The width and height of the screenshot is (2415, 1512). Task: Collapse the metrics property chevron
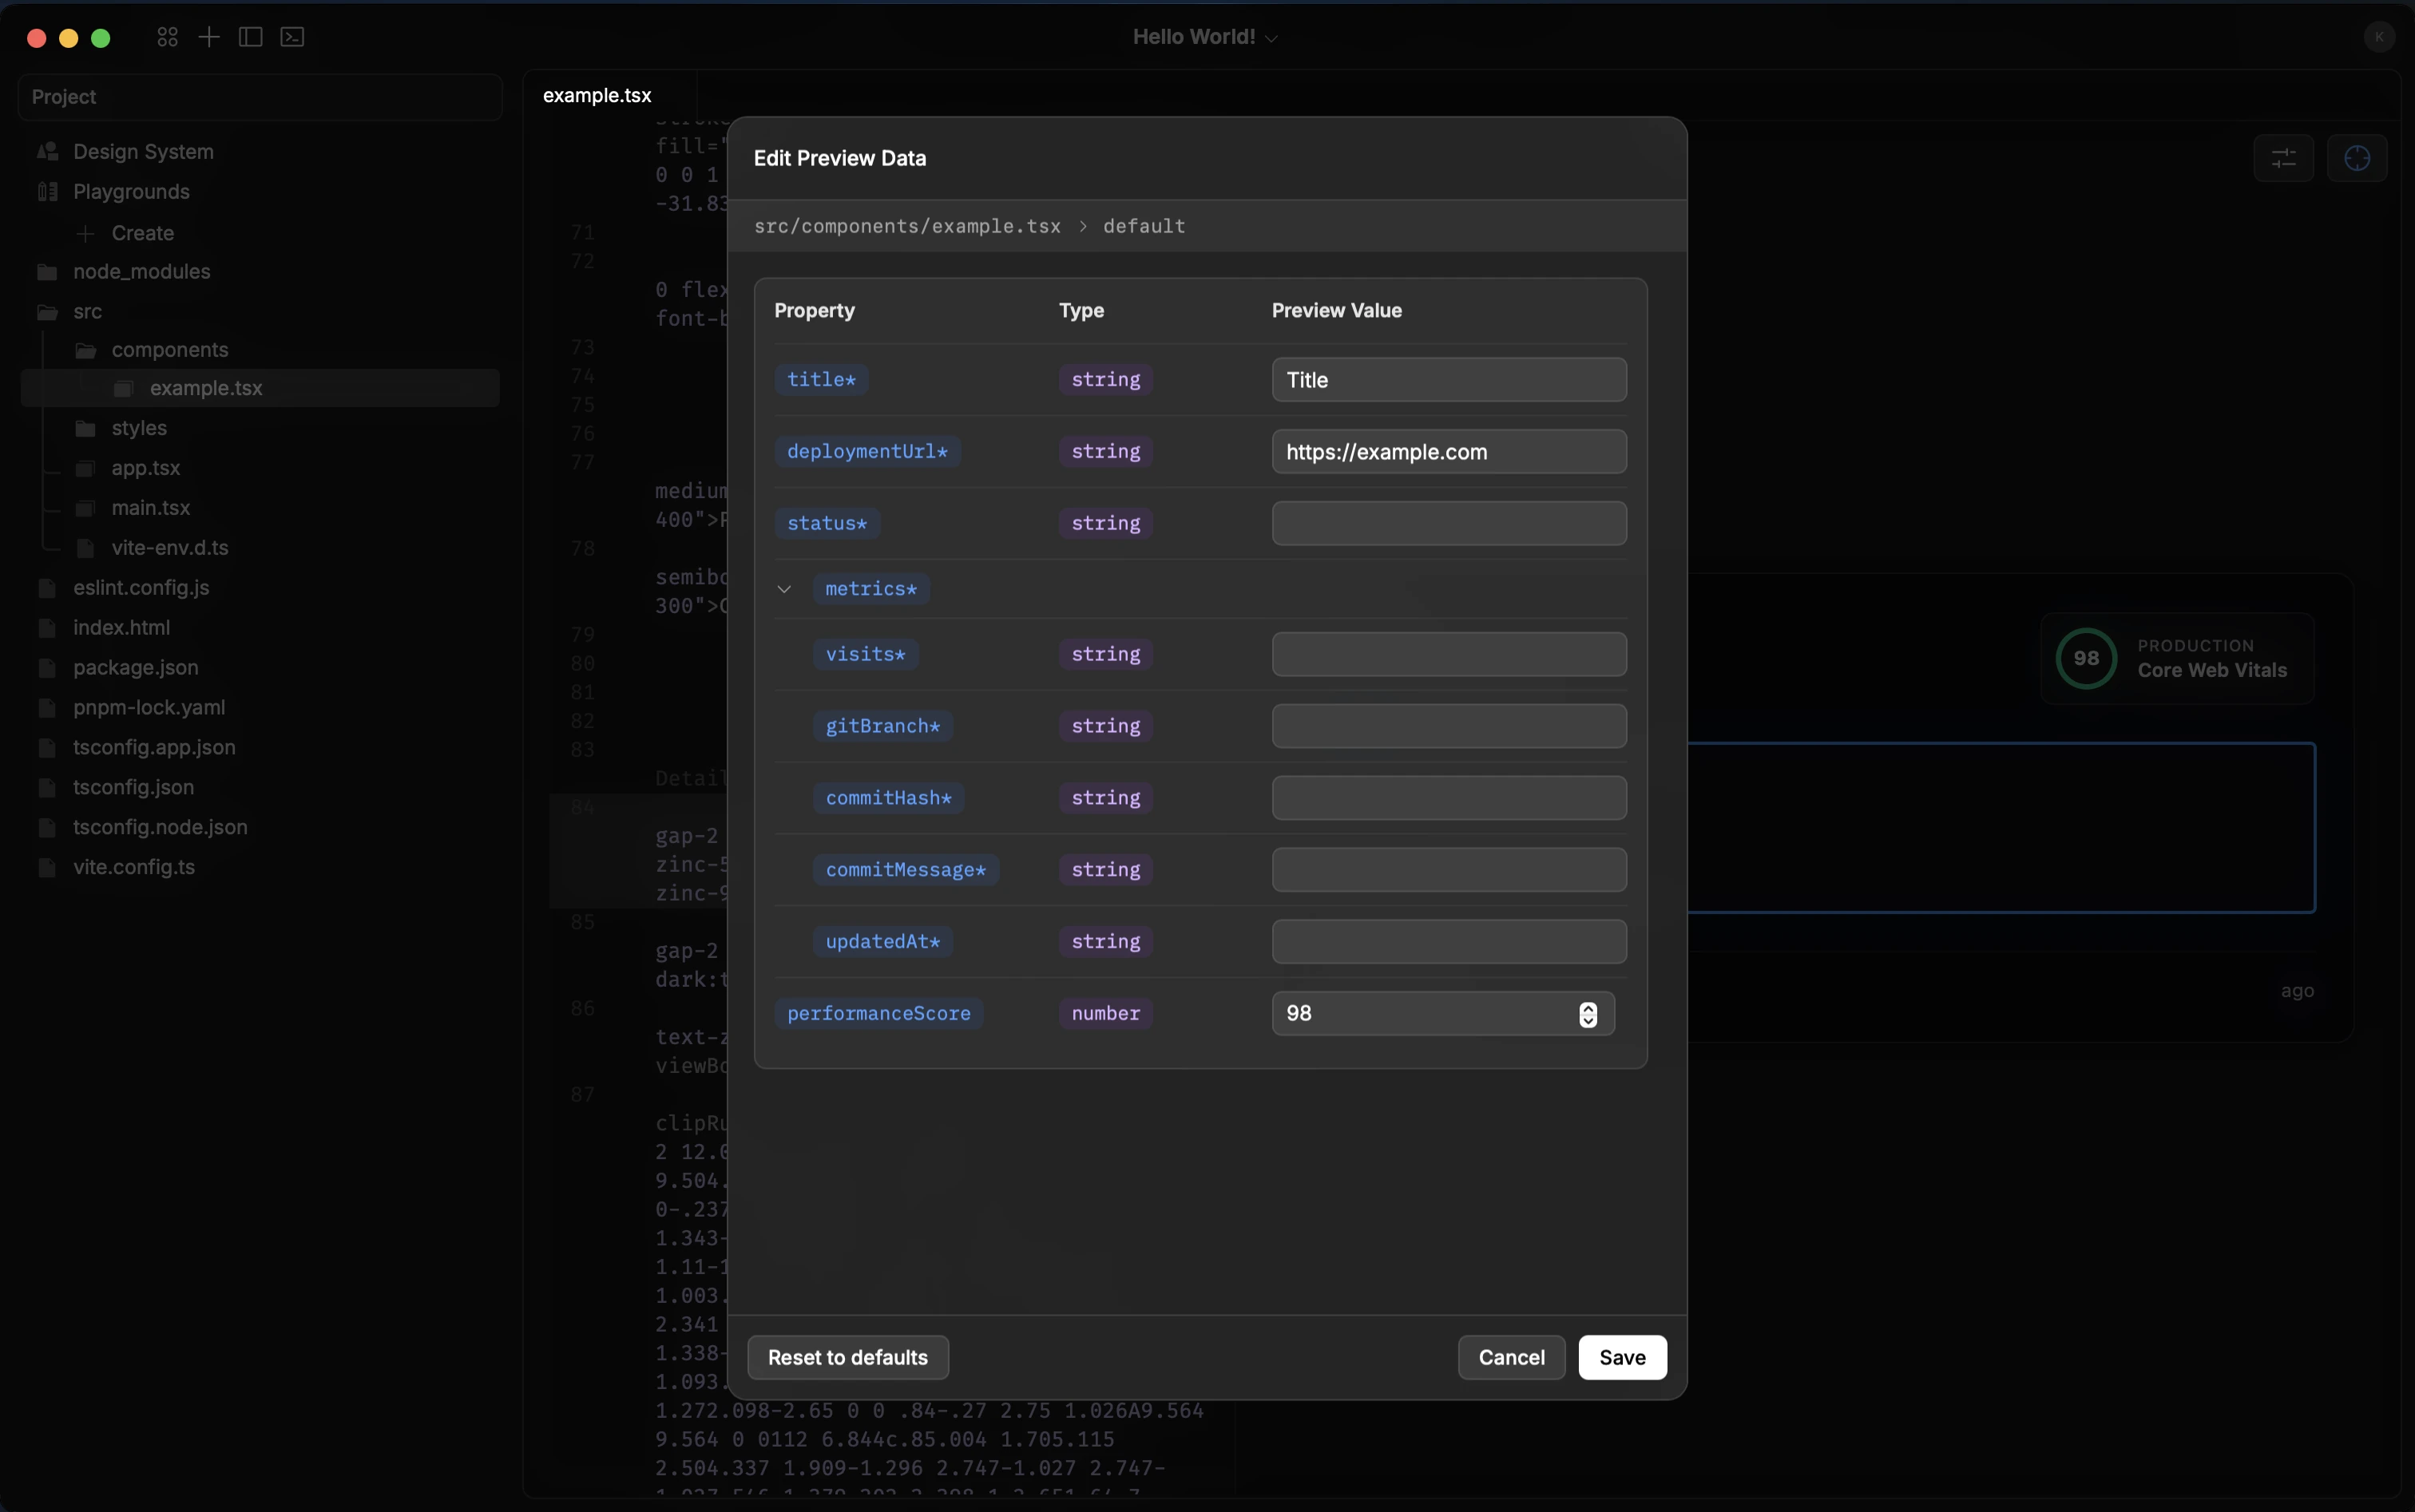pyautogui.click(x=784, y=589)
